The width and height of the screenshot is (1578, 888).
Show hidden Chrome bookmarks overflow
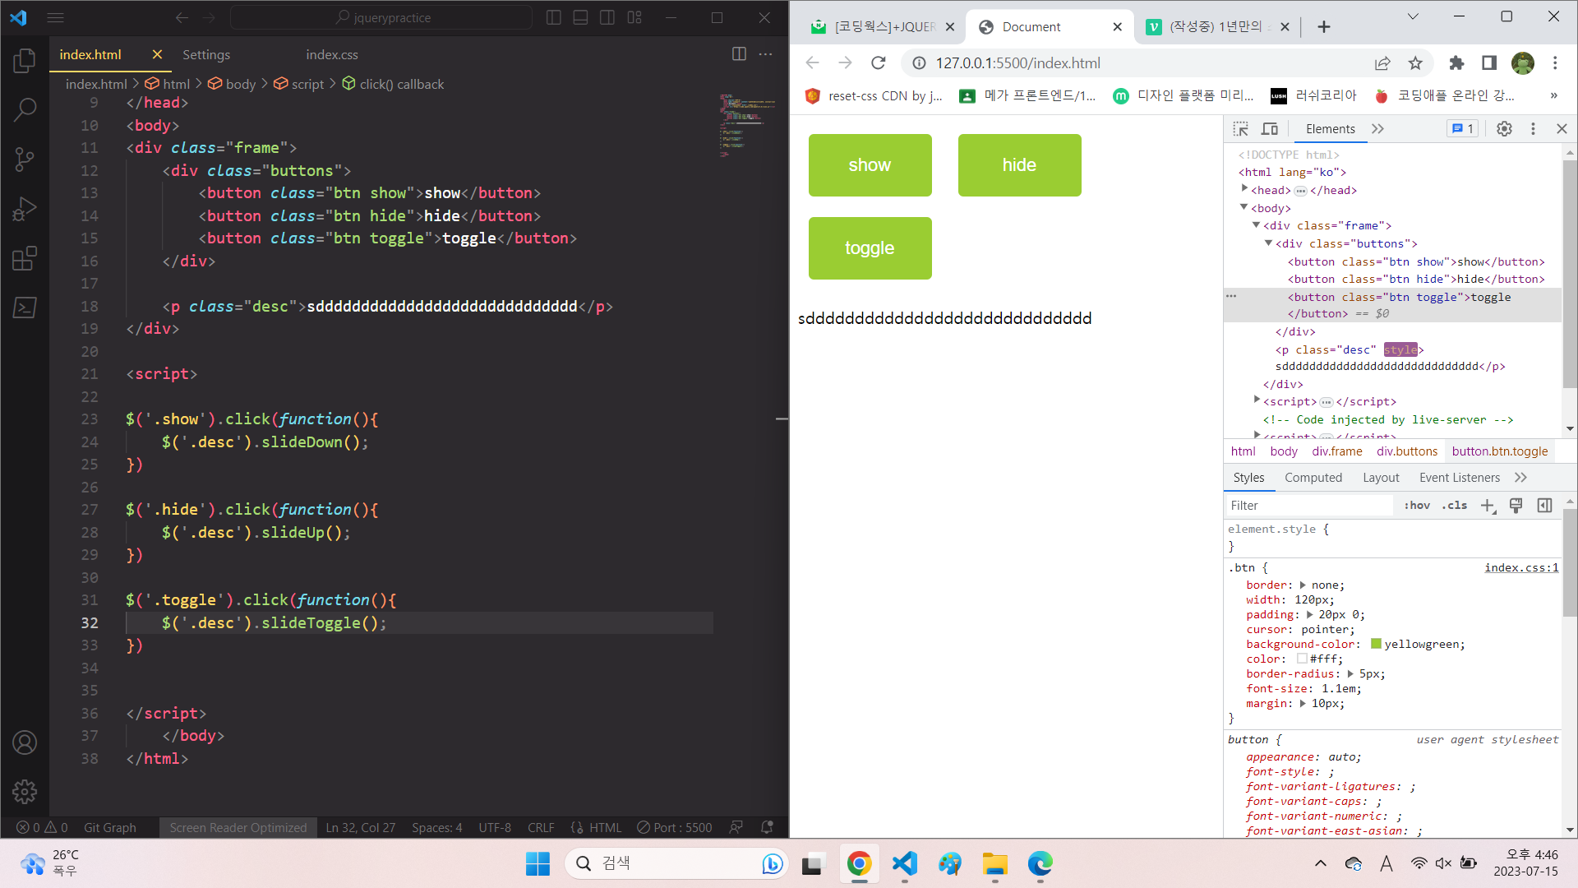pos(1553,96)
